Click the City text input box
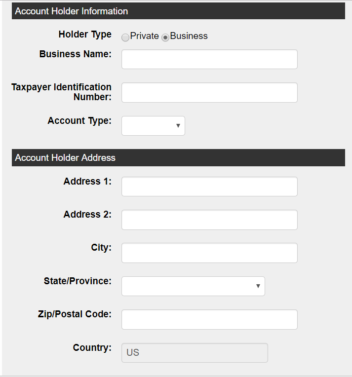 point(209,253)
